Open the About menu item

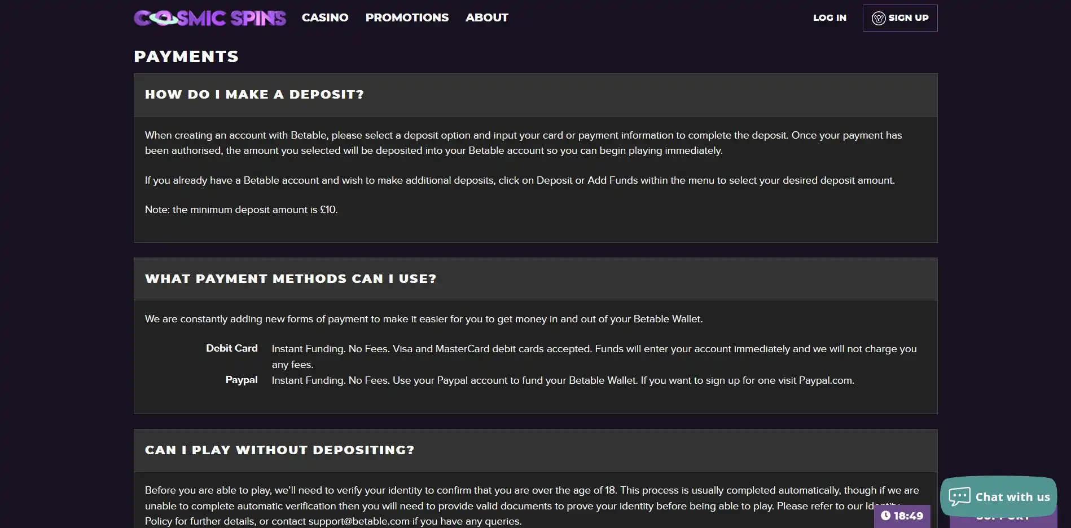click(486, 17)
